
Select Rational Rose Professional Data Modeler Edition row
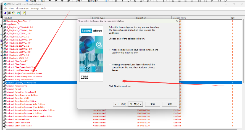click(123, 110)
